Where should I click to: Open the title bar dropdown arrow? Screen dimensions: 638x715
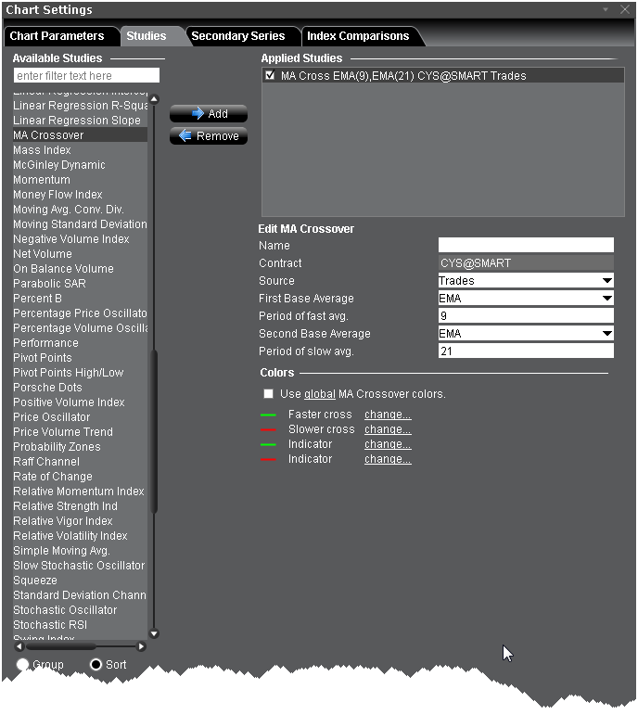pos(606,10)
